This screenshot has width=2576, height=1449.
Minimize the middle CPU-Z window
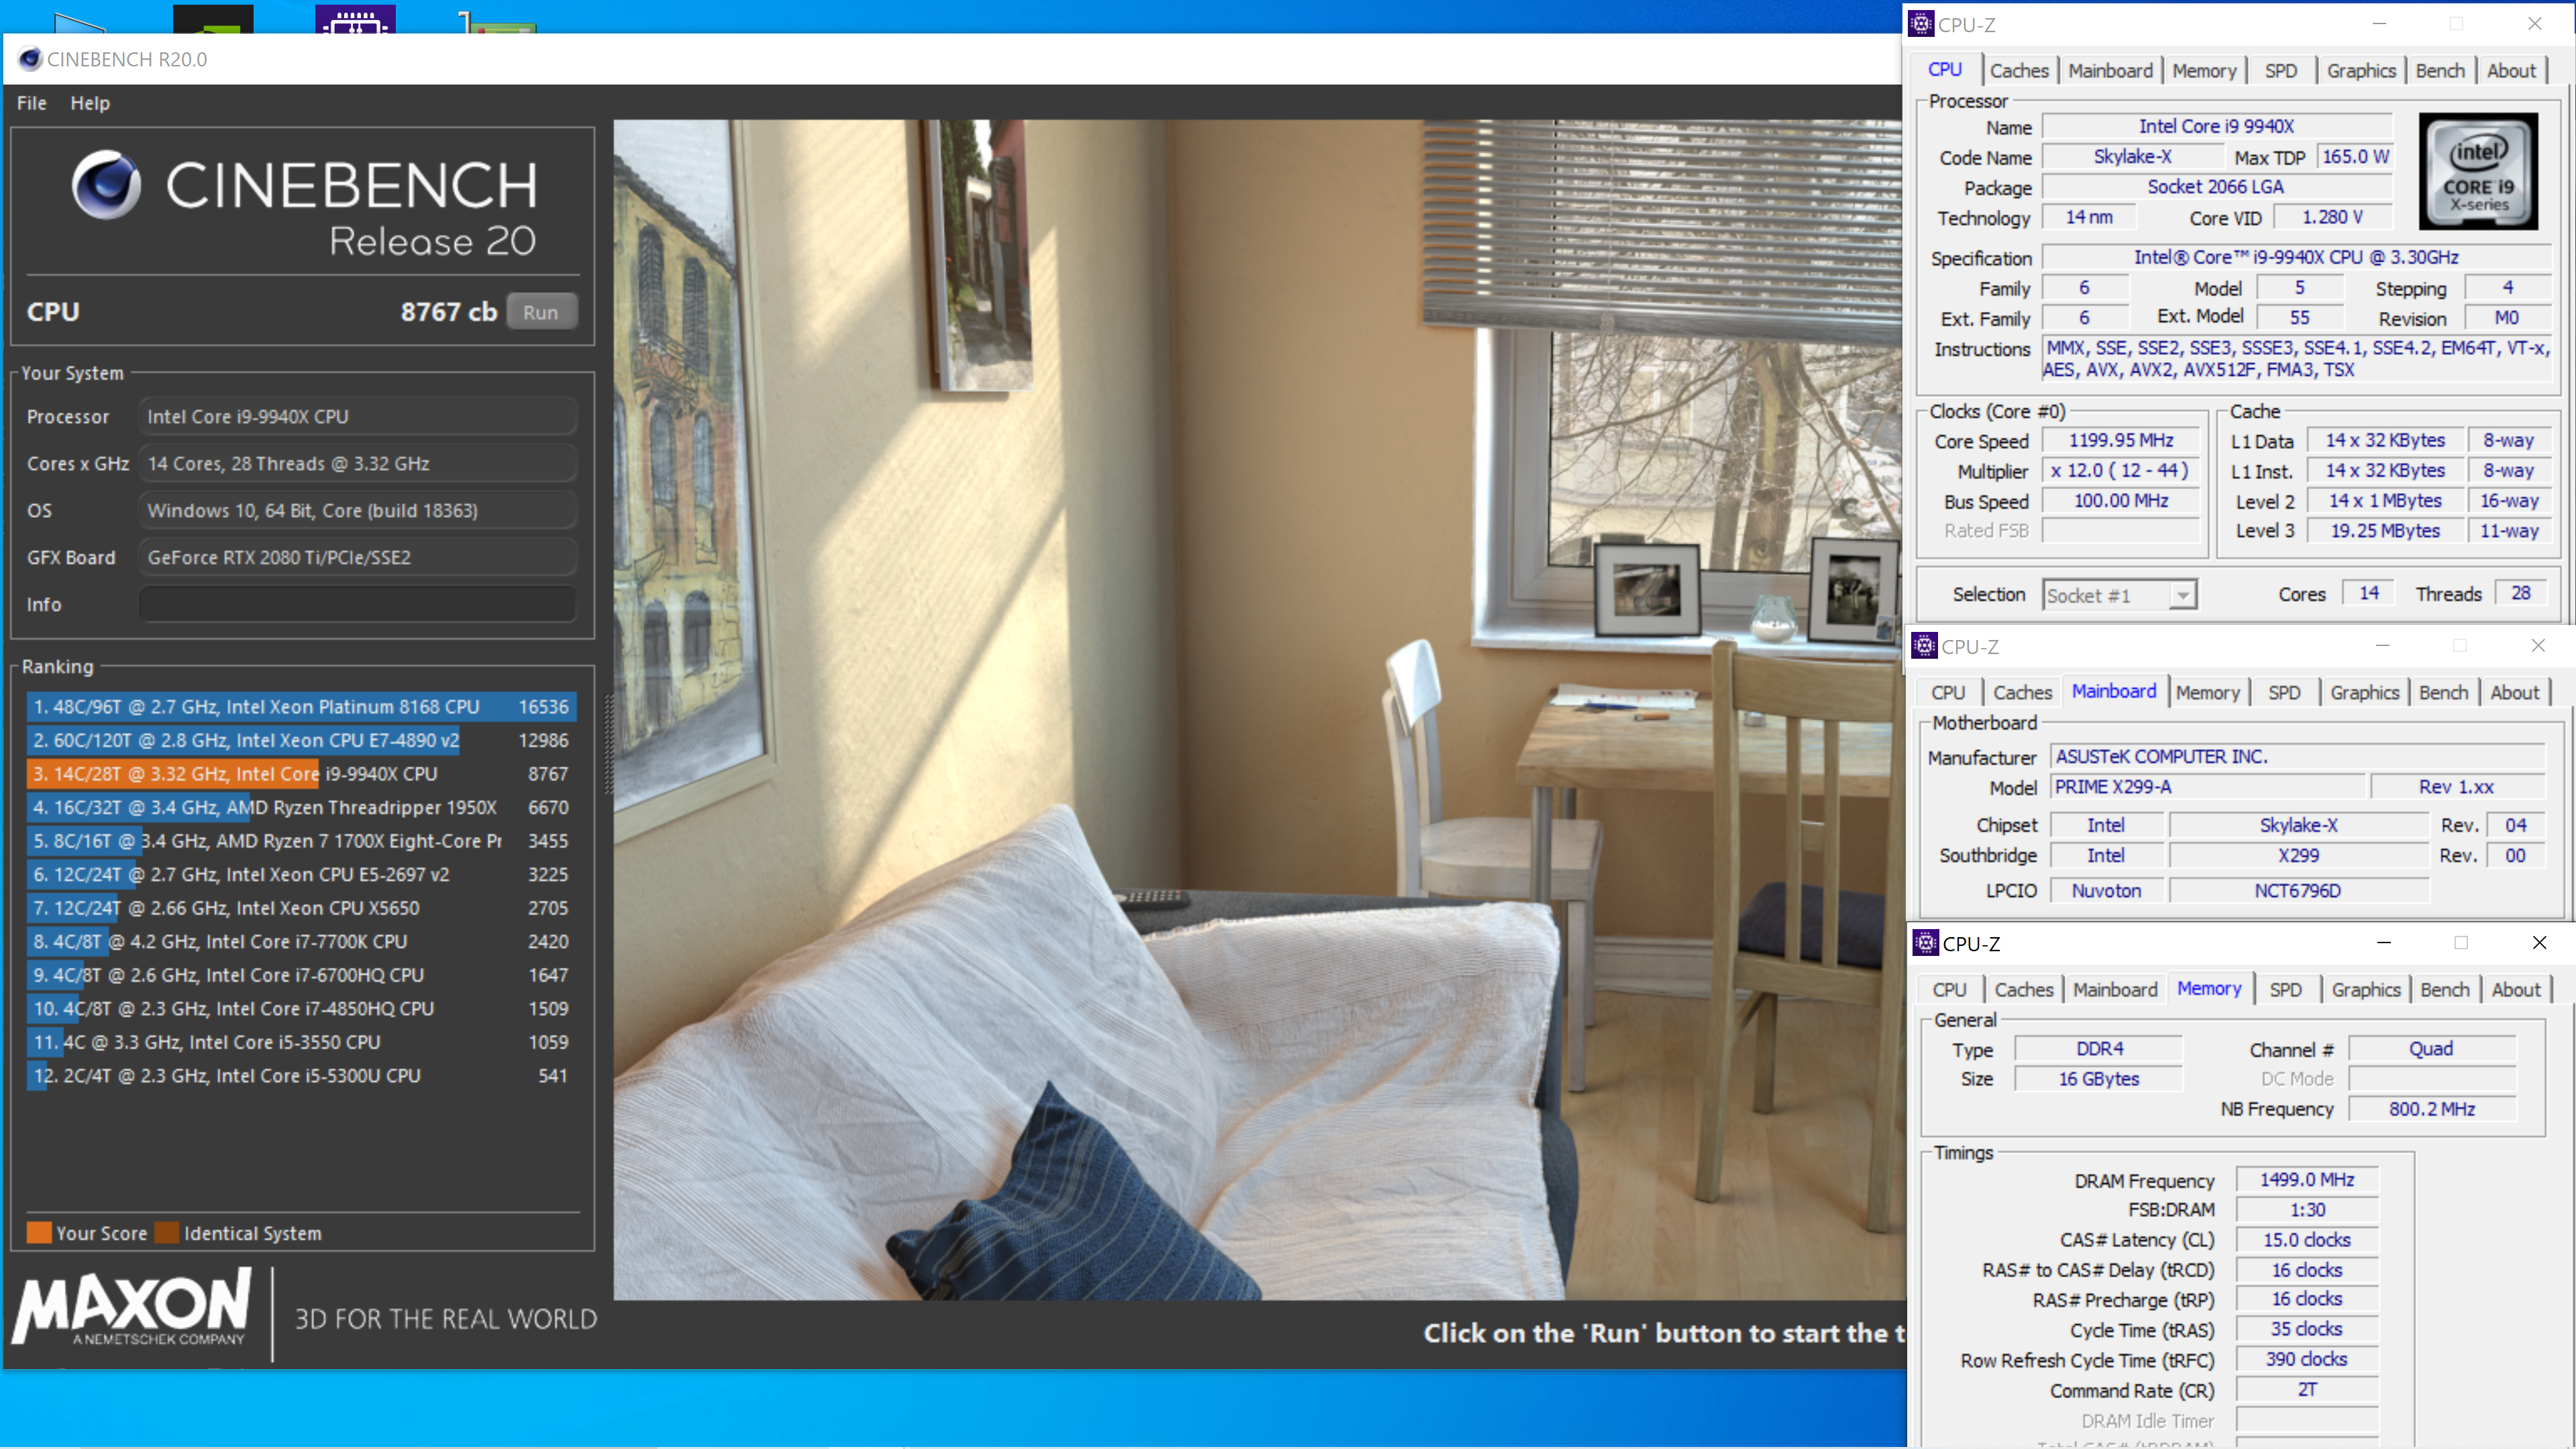pyautogui.click(x=2382, y=646)
